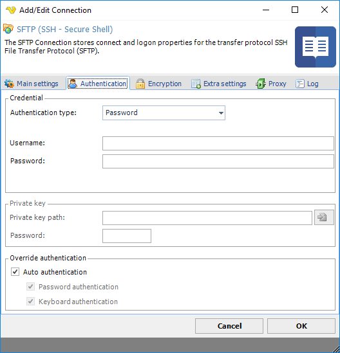The height and width of the screenshot is (353, 340).
Task: Click the Extra settings table icon
Action: click(x=196, y=84)
